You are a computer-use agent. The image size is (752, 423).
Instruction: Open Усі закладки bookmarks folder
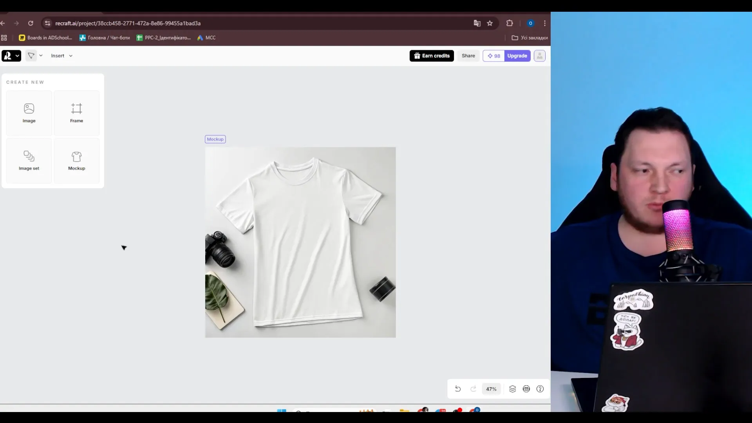[530, 38]
